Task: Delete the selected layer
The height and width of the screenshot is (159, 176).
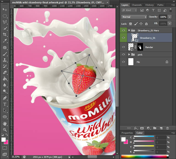Action: click(x=167, y=128)
